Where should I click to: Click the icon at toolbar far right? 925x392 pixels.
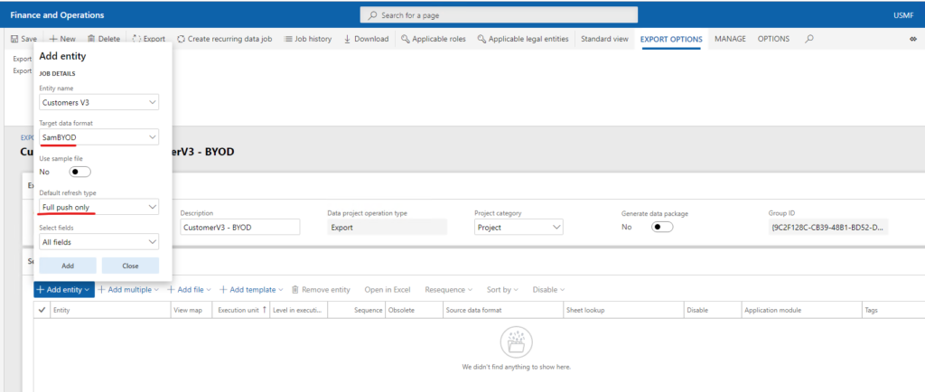913,39
